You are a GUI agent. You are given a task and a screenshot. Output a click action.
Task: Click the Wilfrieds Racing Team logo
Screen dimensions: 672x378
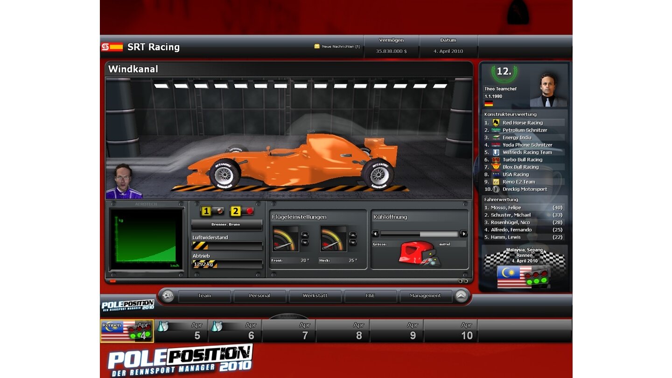496,152
